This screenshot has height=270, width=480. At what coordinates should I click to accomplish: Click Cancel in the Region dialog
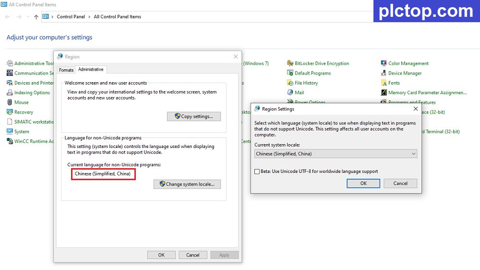[193, 255]
